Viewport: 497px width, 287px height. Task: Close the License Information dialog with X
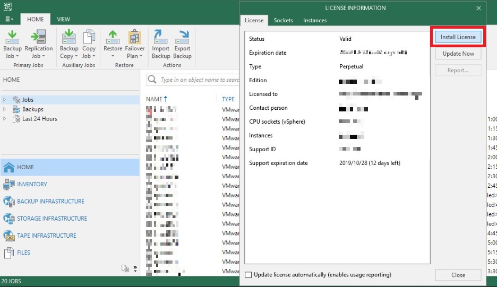click(478, 8)
